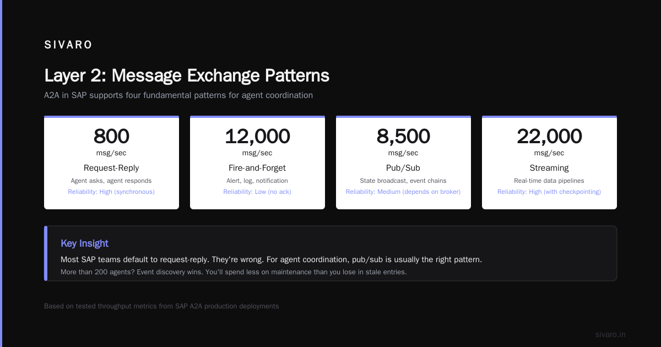The width and height of the screenshot is (661, 347).
Task: Open the Fire-and-Forget card
Action: pyautogui.click(x=257, y=162)
